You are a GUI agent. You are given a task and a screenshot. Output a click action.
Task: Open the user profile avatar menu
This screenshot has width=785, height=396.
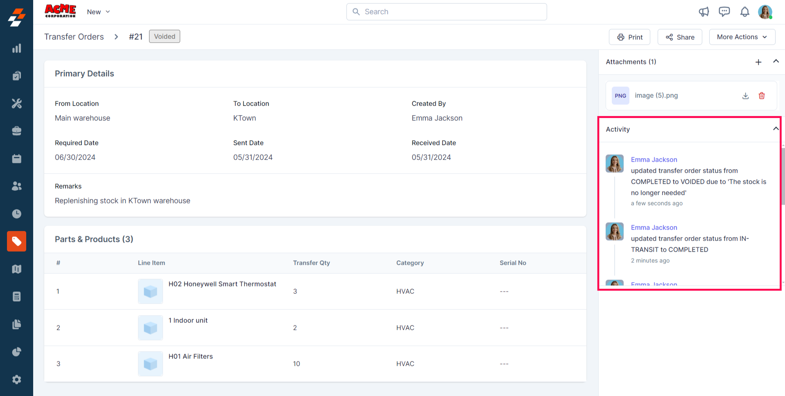765,12
